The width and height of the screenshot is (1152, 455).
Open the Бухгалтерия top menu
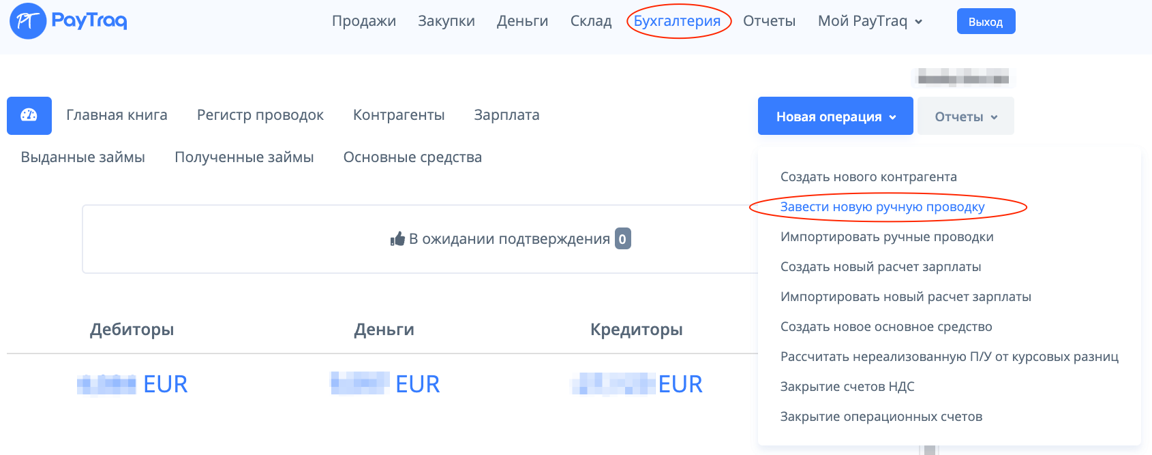677,21
